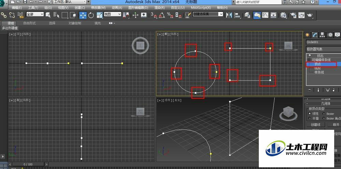This screenshot has width=341, height=169.
Task: Open the selection filter dropdown '全部'
Action: (x=35, y=14)
